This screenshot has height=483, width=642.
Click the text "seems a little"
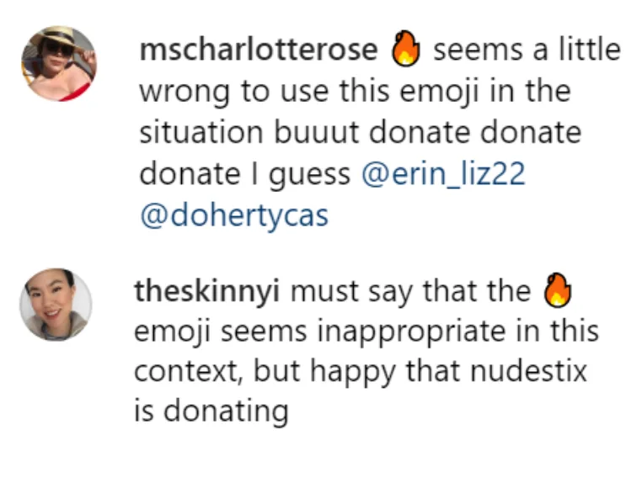coord(527,50)
